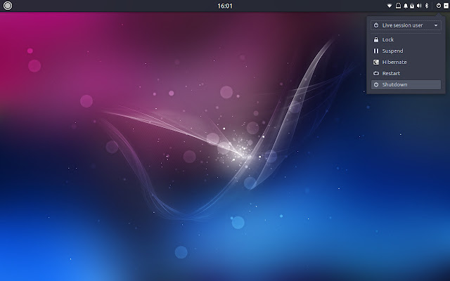Viewport: 450px width, 281px height.
Task: Click the volume speaker icon
Action: [419, 6]
